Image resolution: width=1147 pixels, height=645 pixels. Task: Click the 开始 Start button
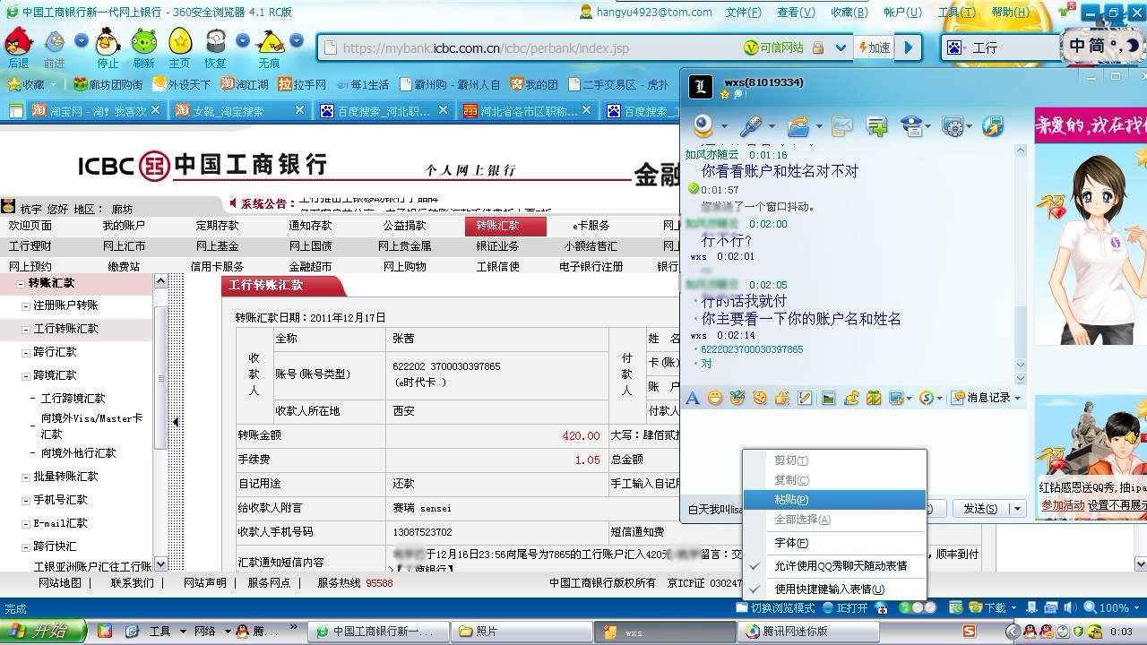(42, 632)
